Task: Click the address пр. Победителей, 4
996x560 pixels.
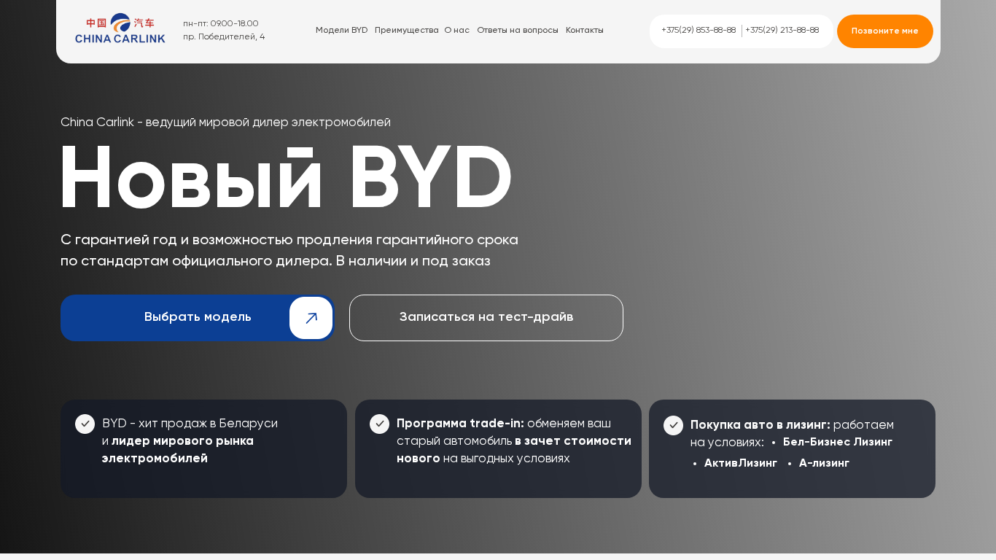Action: [224, 37]
